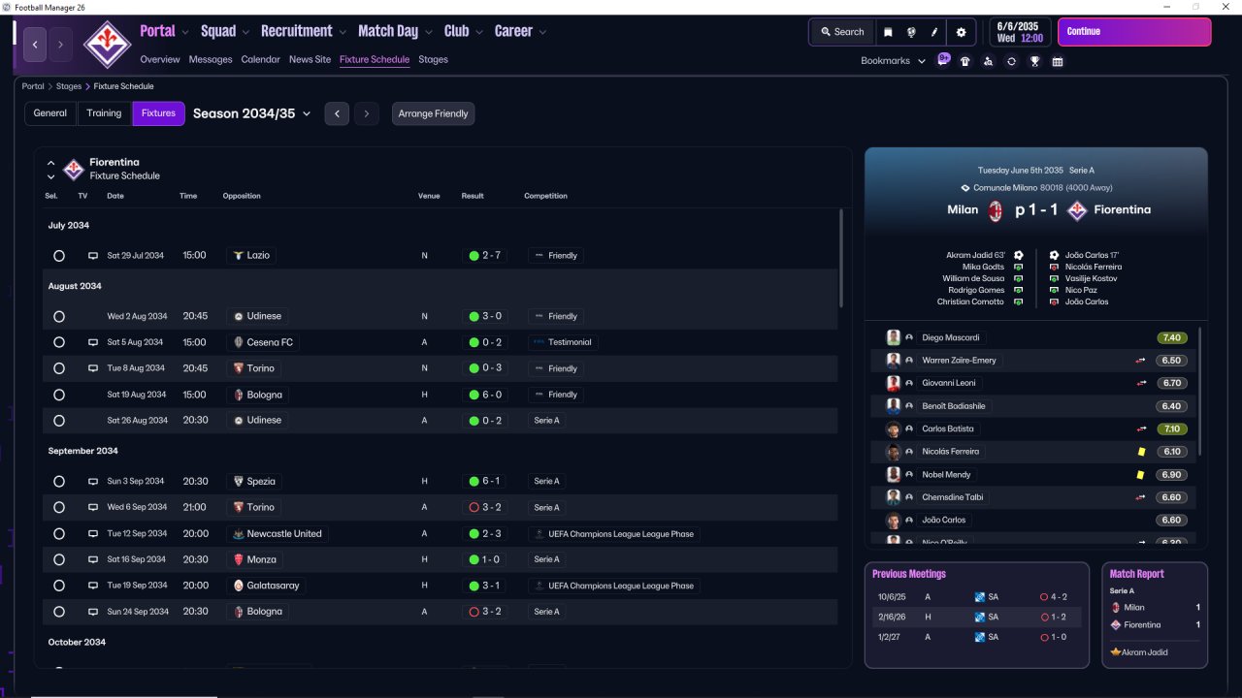
Task: Click the Search button
Action: point(841,32)
